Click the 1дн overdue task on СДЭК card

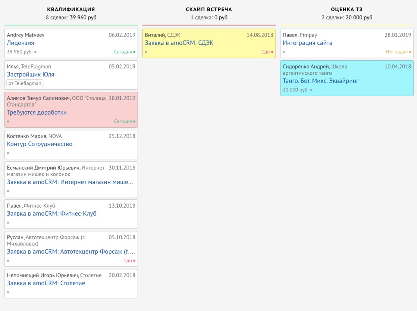[267, 52]
